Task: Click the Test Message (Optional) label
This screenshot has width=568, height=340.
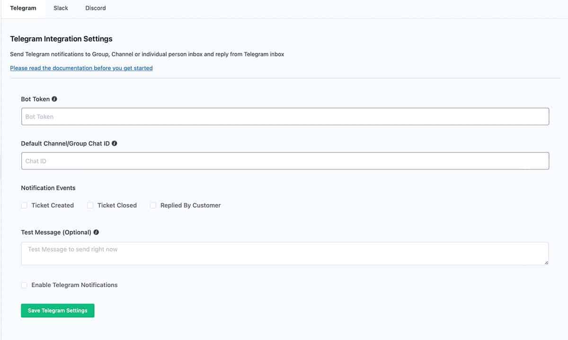Action: point(56,232)
